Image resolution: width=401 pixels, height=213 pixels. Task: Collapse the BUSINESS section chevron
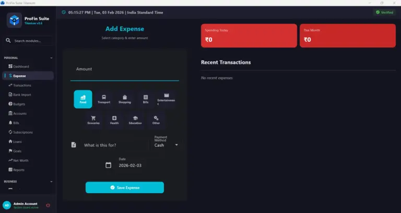coord(51,182)
